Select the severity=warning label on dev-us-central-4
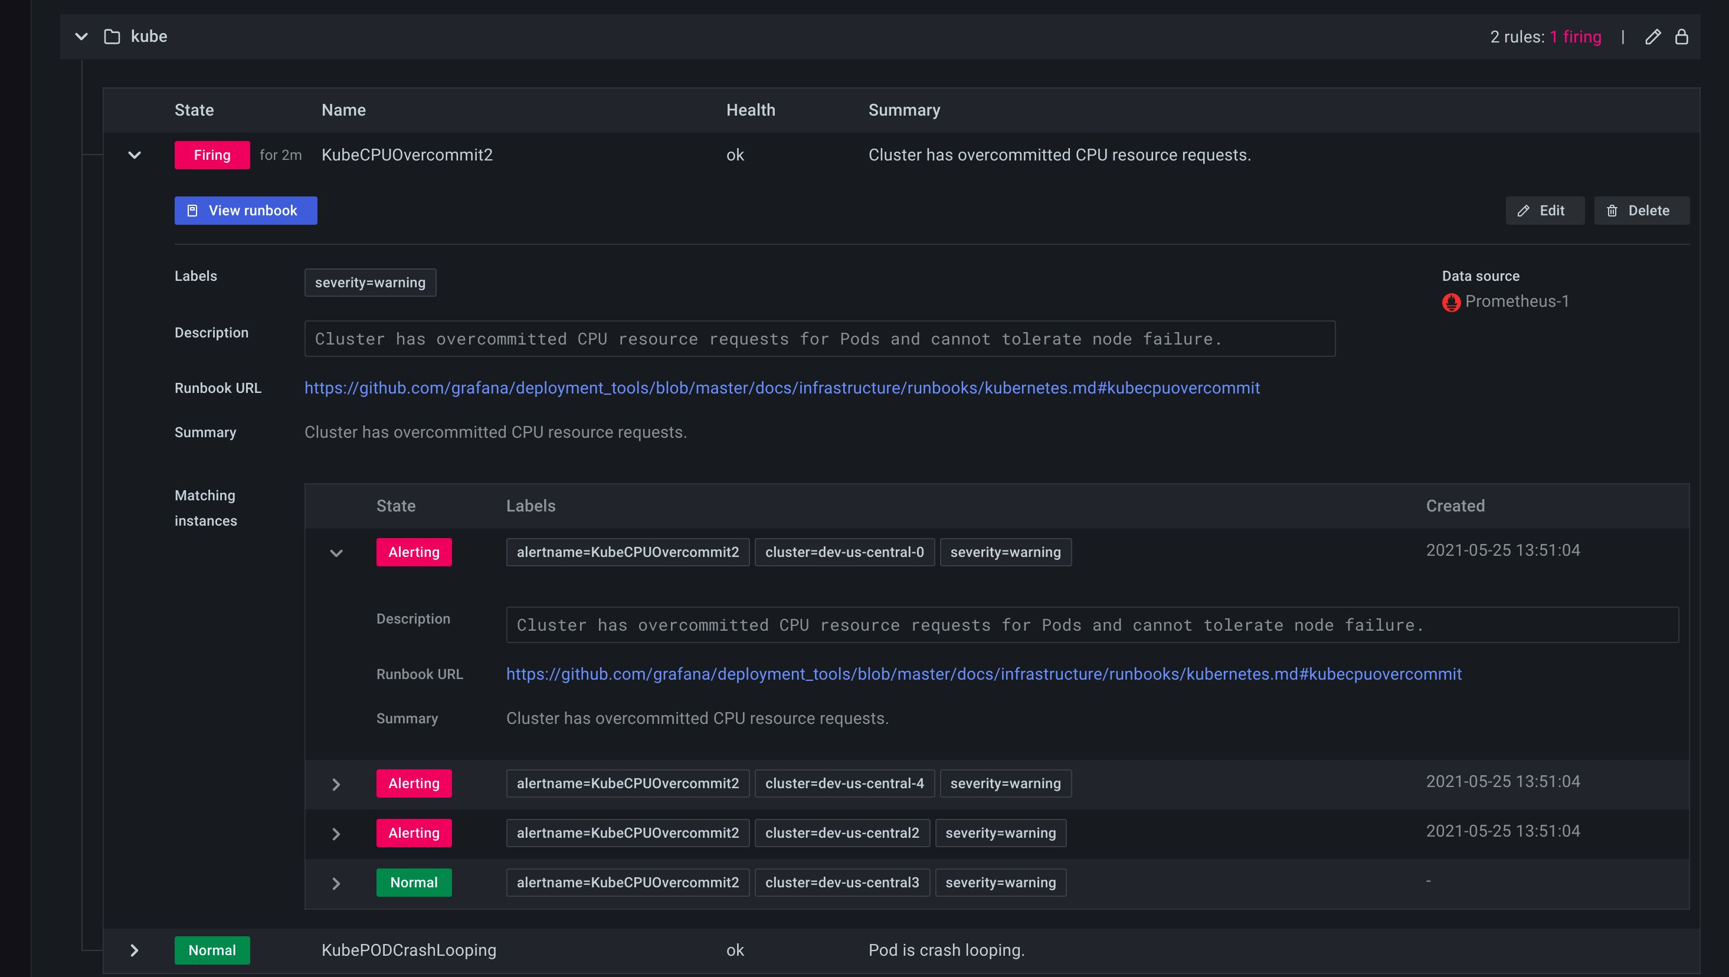 1004,783
